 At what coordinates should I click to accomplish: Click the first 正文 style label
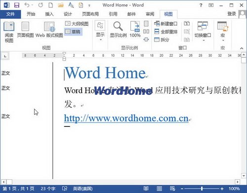point(6,73)
